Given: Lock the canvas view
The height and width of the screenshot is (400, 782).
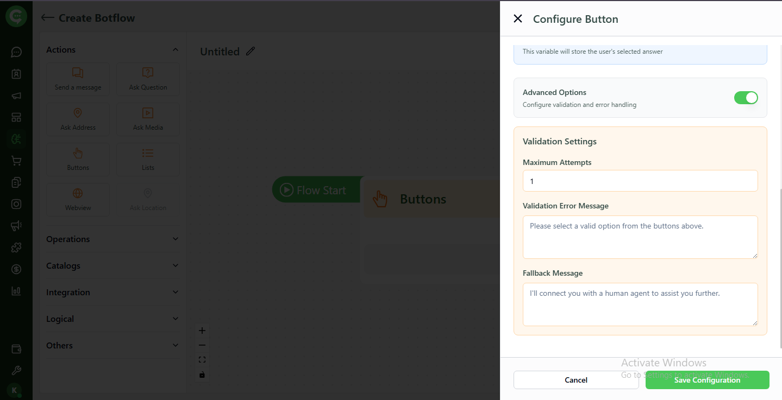Looking at the screenshot, I should tap(202, 374).
